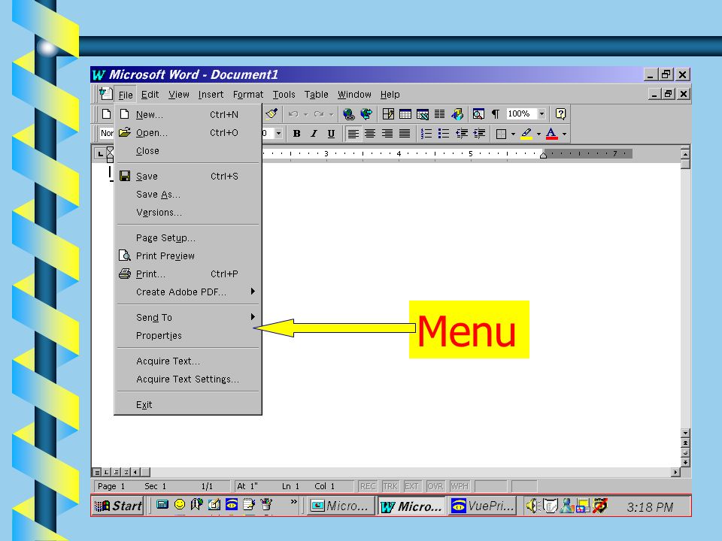Click the Undo arrow icon

point(293,114)
